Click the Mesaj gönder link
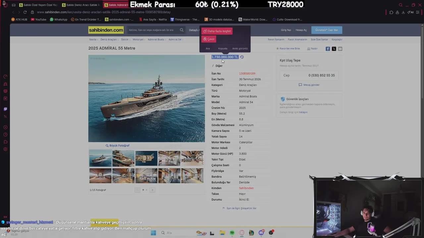 click(x=309, y=85)
